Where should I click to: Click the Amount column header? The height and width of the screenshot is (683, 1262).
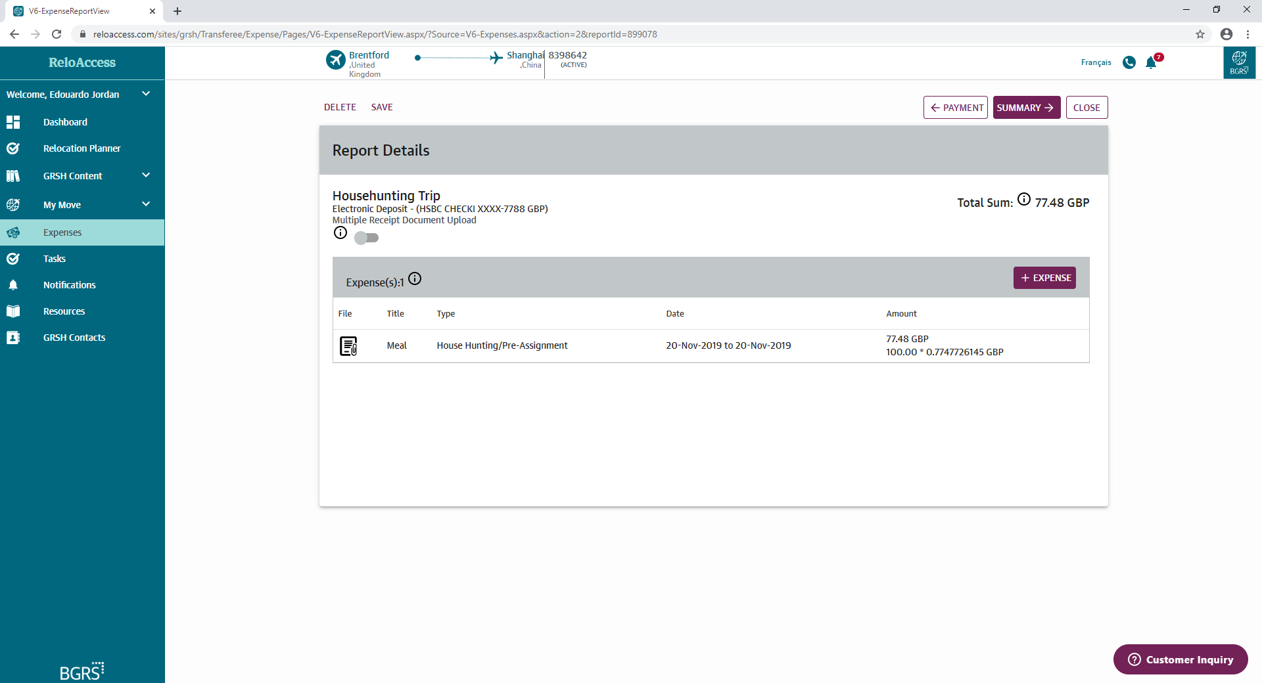tap(901, 313)
